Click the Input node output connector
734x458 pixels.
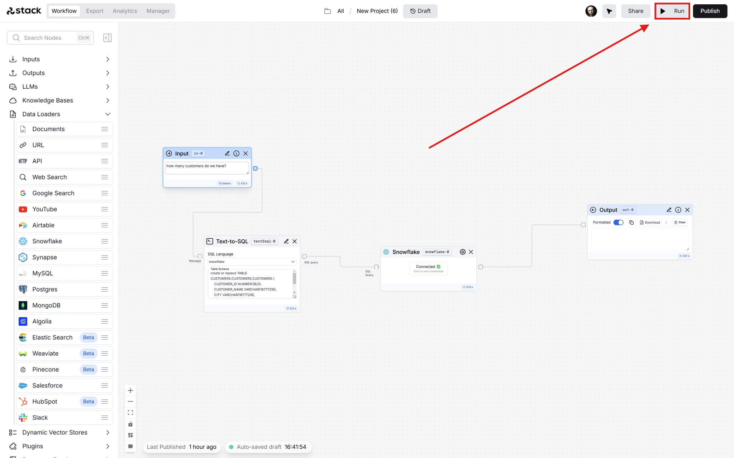[x=255, y=169]
